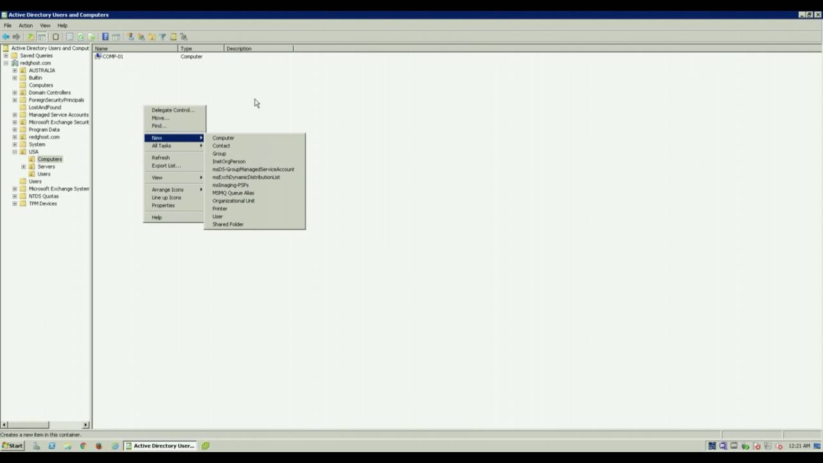Click the tree pane scroll-right arrow
This screenshot has height=463, width=823.
pos(86,424)
